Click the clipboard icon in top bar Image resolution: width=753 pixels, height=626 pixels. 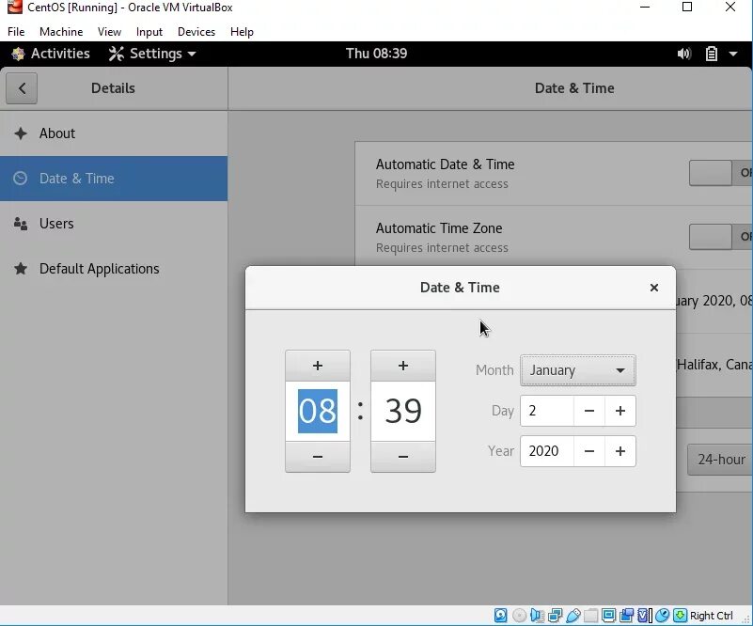pos(712,54)
